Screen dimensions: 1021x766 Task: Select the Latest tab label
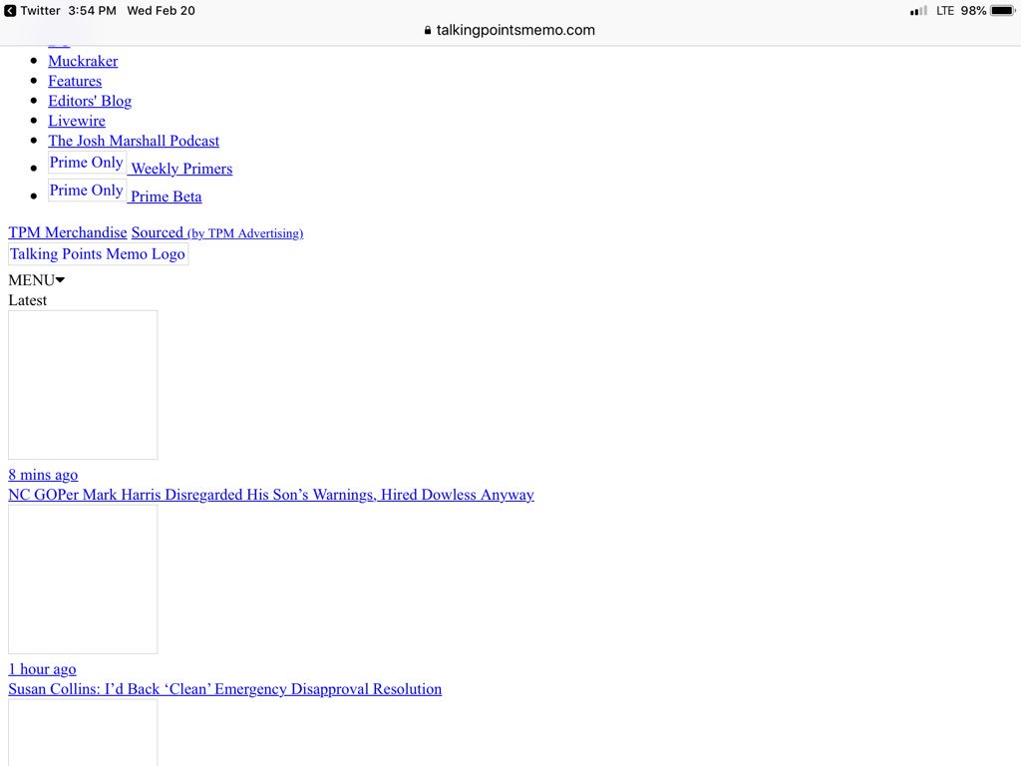coord(27,300)
